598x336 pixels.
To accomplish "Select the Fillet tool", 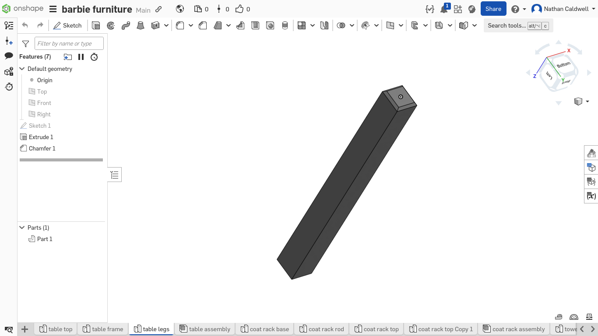I will 180,25.
